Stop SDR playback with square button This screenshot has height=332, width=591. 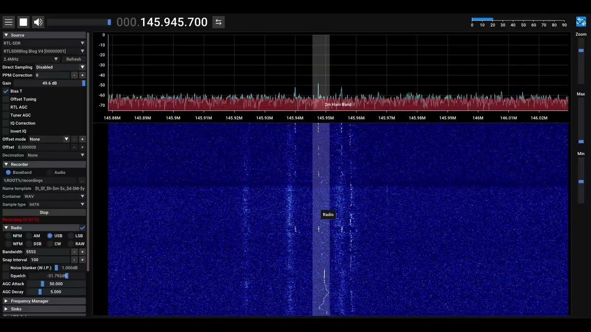point(23,22)
